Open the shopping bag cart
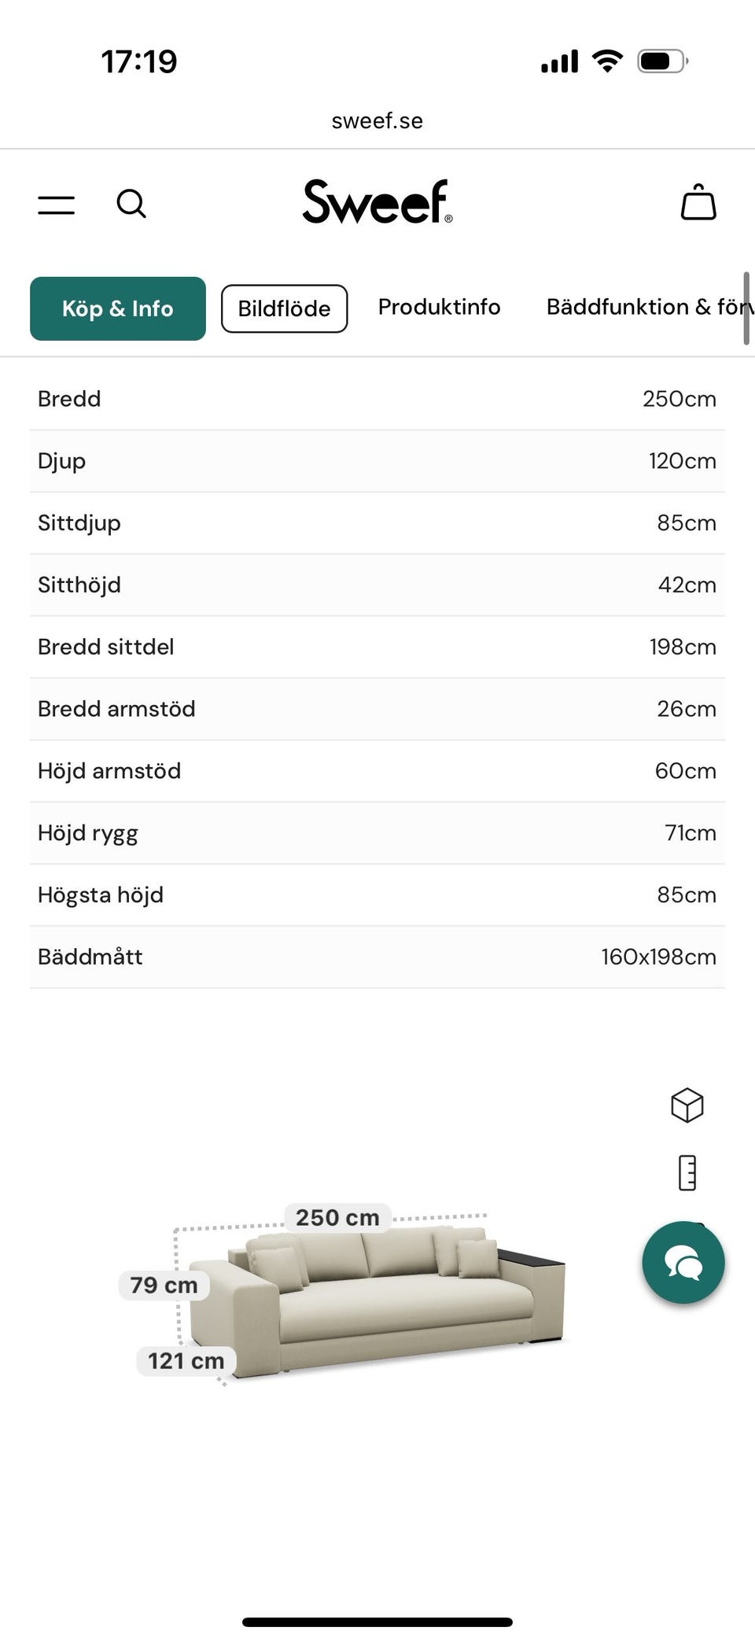Image resolution: width=755 pixels, height=1642 pixels. tap(698, 203)
